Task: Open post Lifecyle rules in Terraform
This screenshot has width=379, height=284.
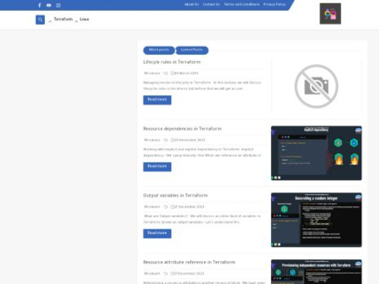Action: tap(172, 62)
